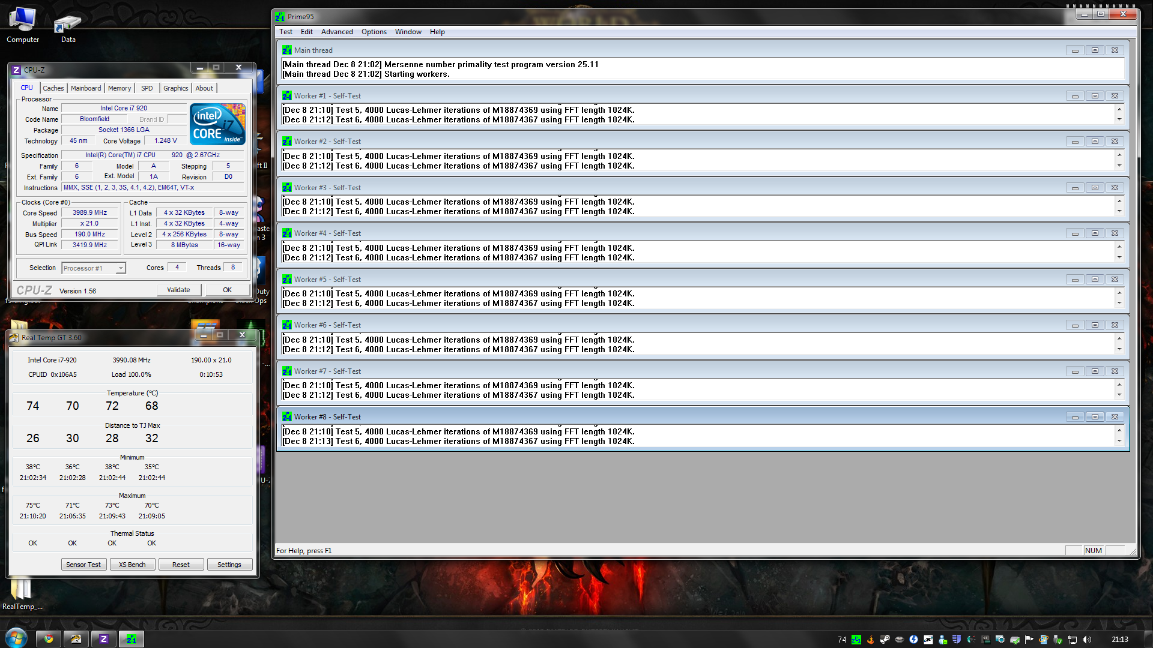Click the Daemon Tools lightning tray icon
The width and height of the screenshot is (1153, 648).
(x=914, y=640)
